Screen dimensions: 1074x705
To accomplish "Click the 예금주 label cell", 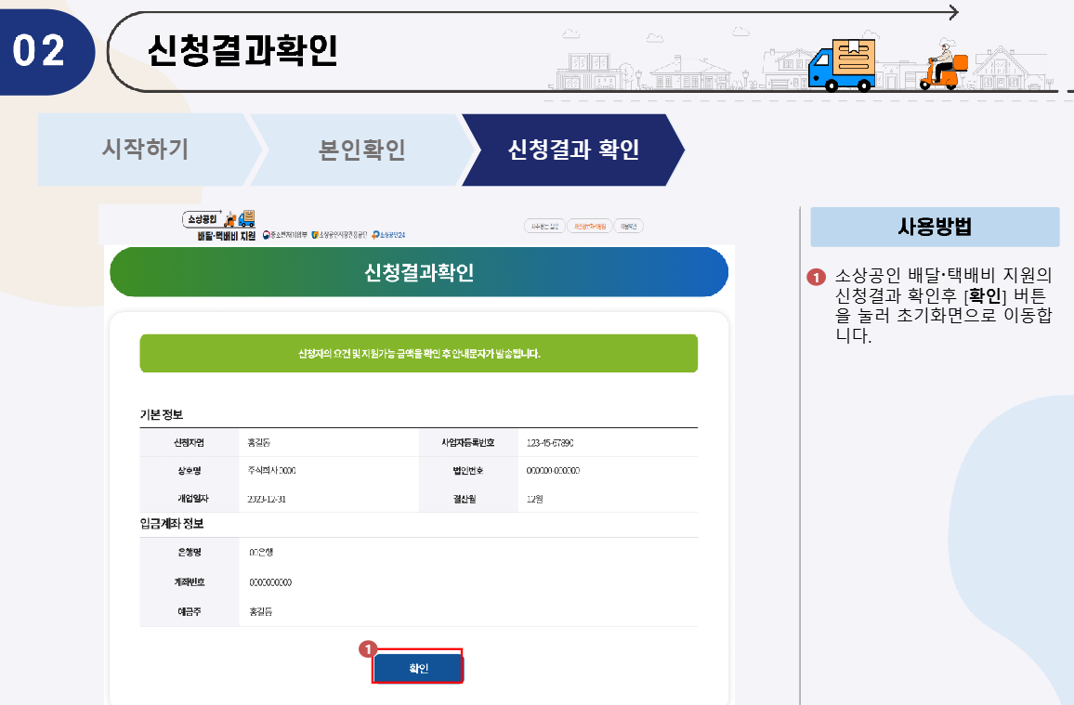I will click(x=189, y=612).
